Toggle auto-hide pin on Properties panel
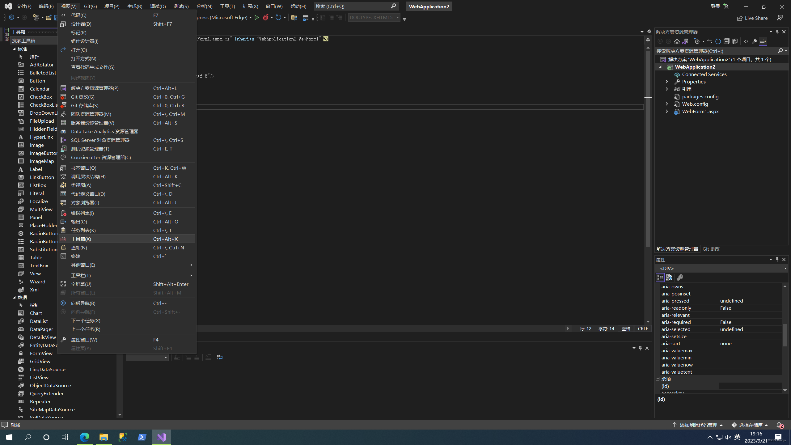The width and height of the screenshot is (791, 445). (777, 260)
